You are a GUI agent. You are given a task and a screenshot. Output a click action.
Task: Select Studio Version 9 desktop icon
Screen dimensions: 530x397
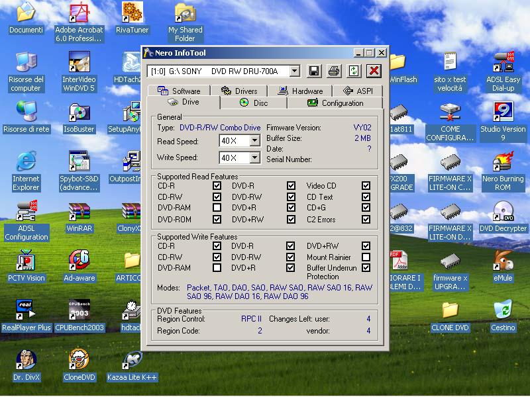coord(503,122)
